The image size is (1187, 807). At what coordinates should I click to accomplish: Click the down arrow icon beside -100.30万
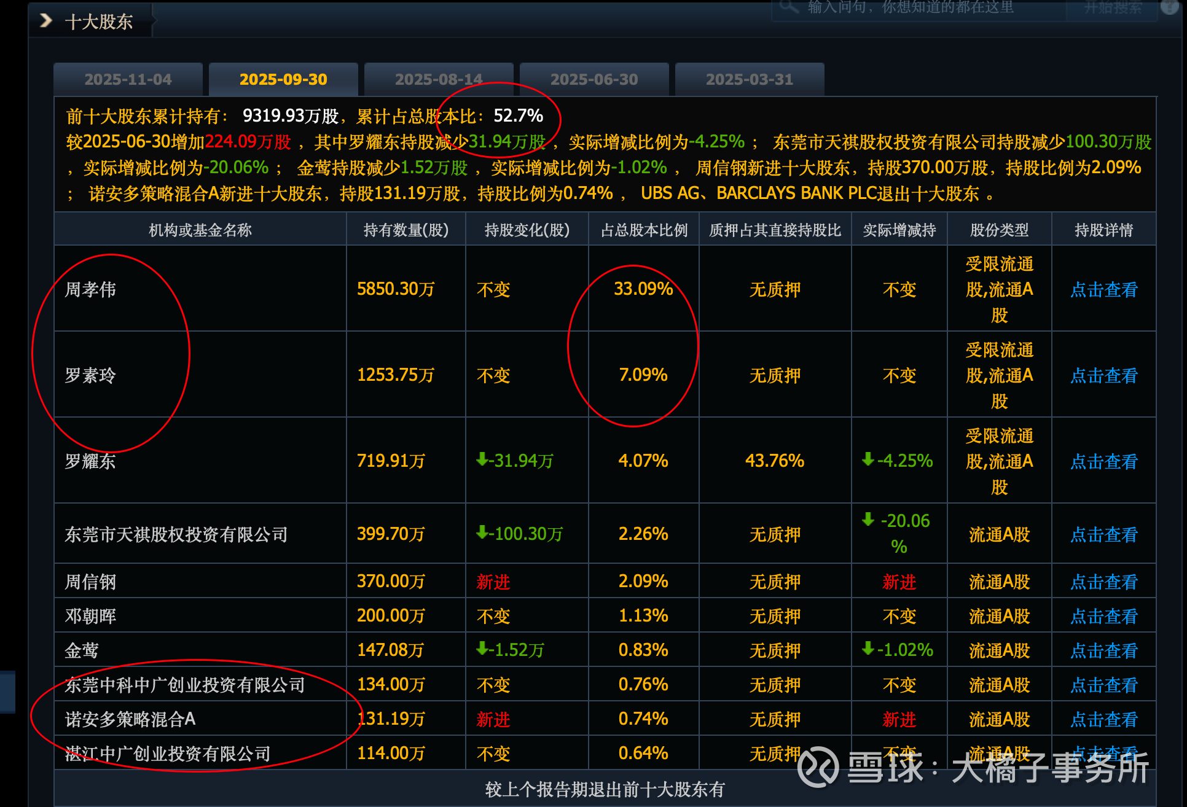pyautogui.click(x=482, y=532)
